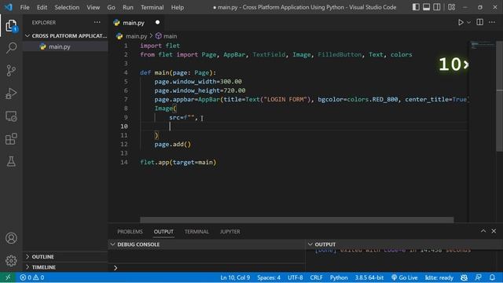Click the kite: ready status entry
The height and width of the screenshot is (283, 503).
tap(439, 277)
